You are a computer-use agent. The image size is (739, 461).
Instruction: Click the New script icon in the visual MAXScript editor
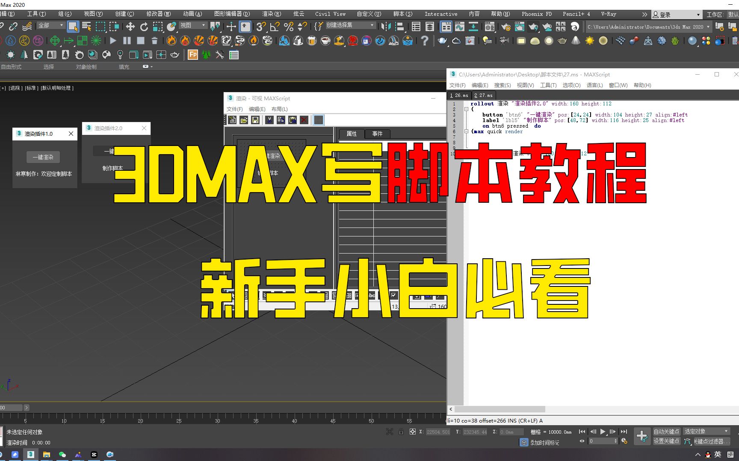coord(232,120)
